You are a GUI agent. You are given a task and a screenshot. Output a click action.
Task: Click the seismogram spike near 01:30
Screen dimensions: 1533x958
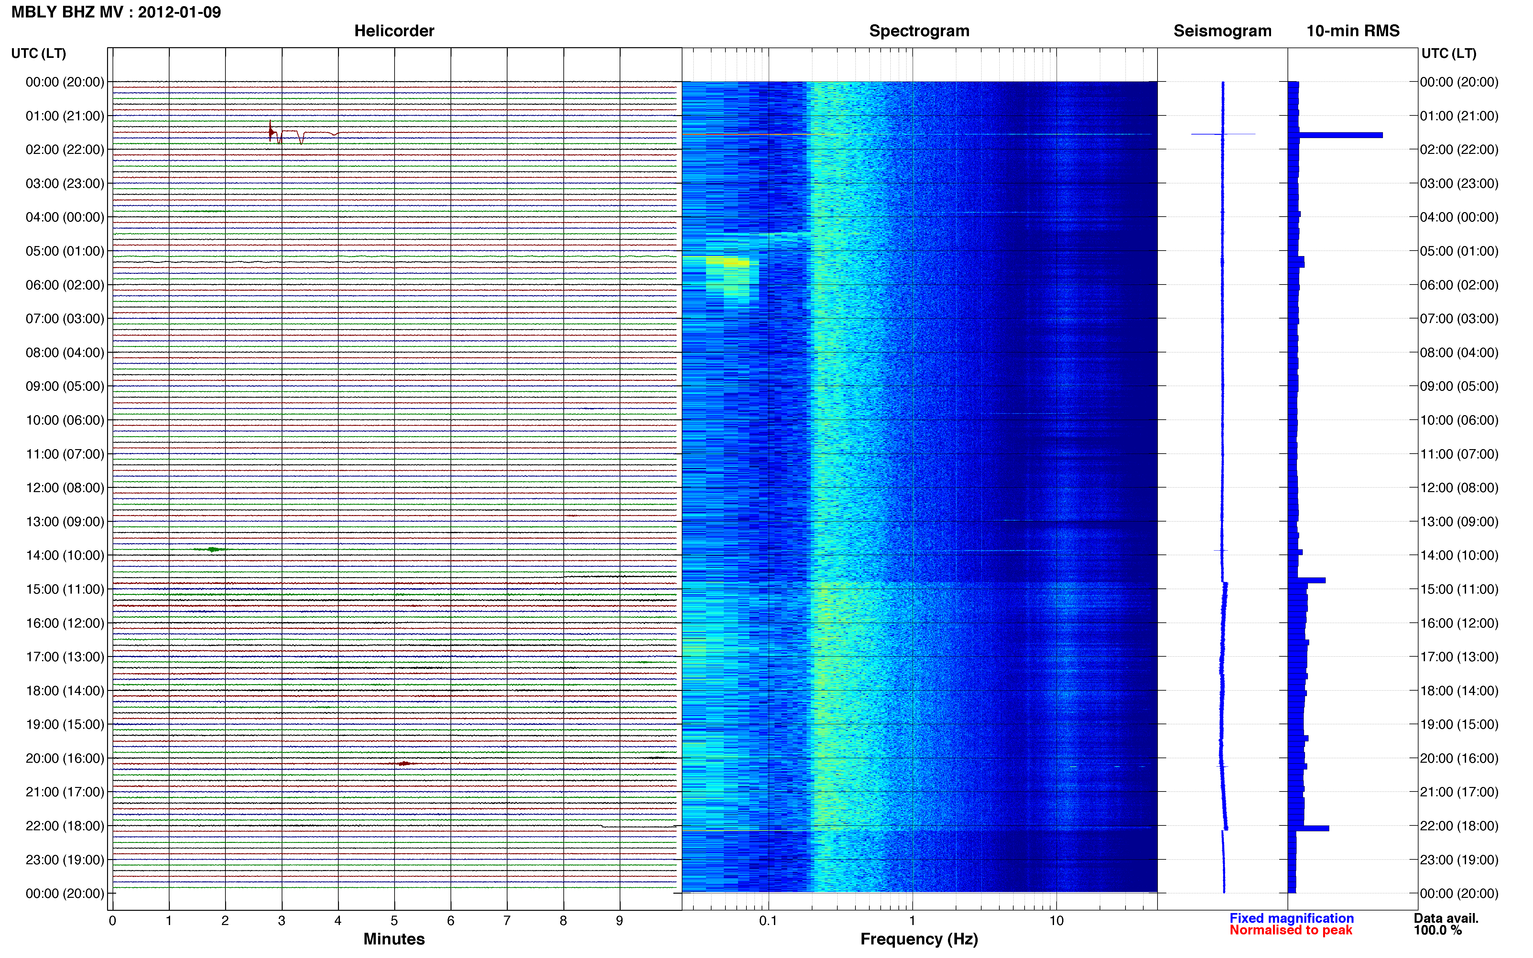[x=1223, y=134]
